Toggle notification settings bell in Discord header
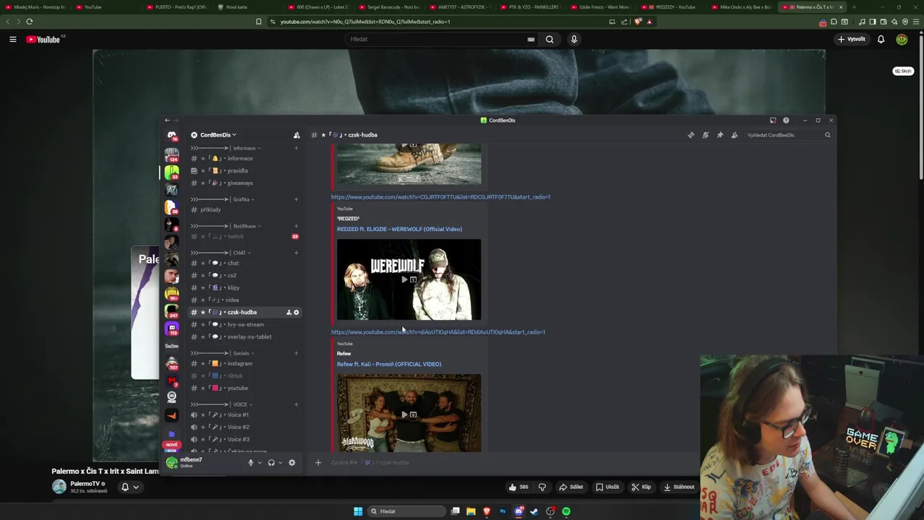The image size is (924, 520). pyautogui.click(x=705, y=135)
